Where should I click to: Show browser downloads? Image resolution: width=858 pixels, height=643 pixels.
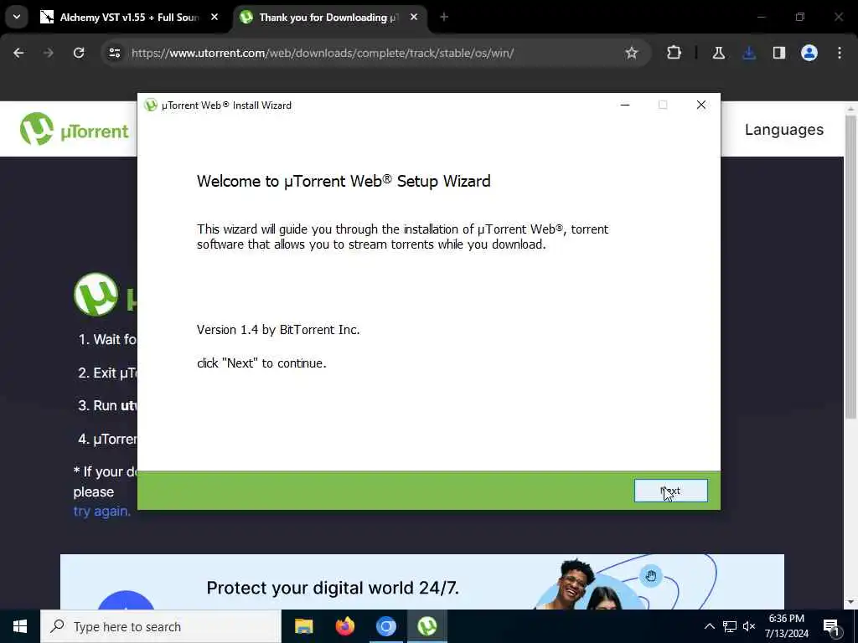pos(749,53)
